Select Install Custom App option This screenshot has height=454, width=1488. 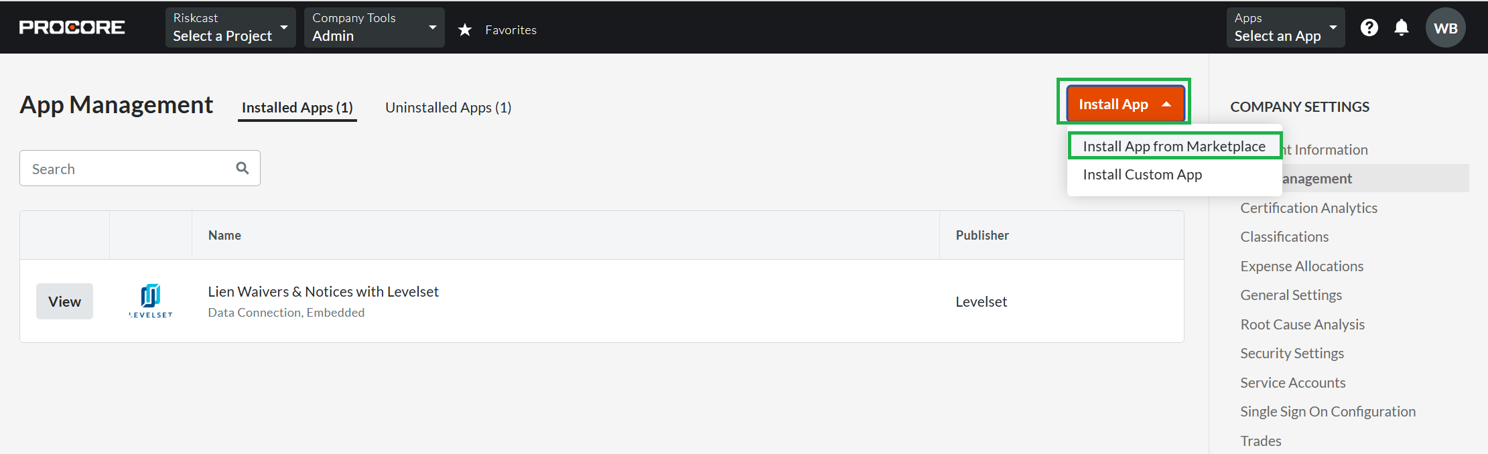tap(1142, 175)
